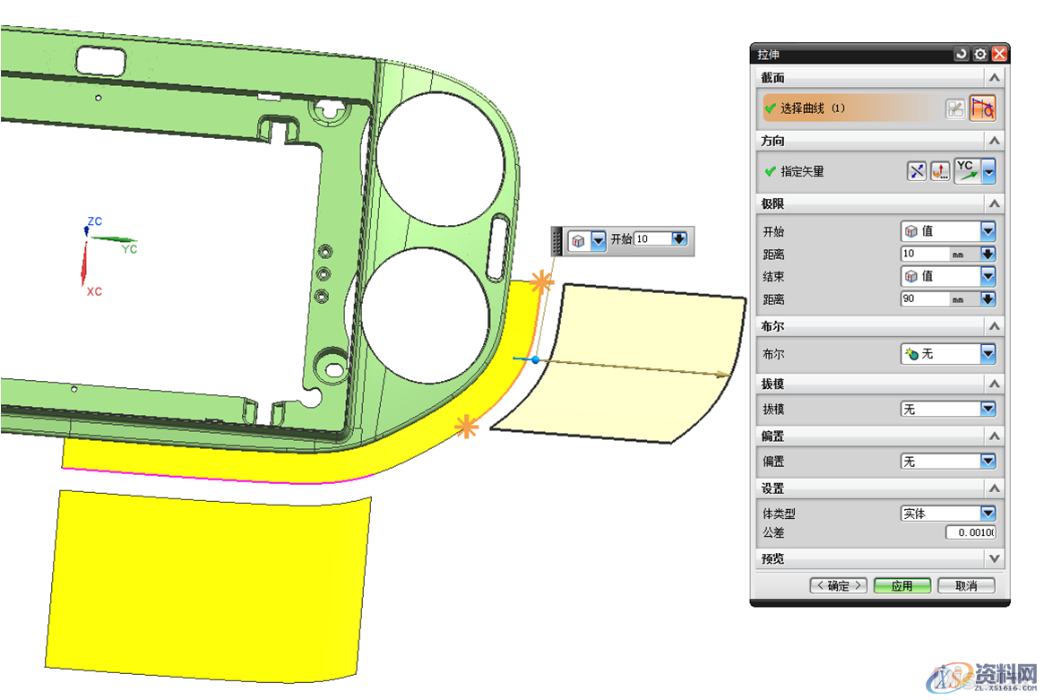This screenshot has height=700, width=1044.
Task: Collapse the 偏置 section header
Action: 993,436
